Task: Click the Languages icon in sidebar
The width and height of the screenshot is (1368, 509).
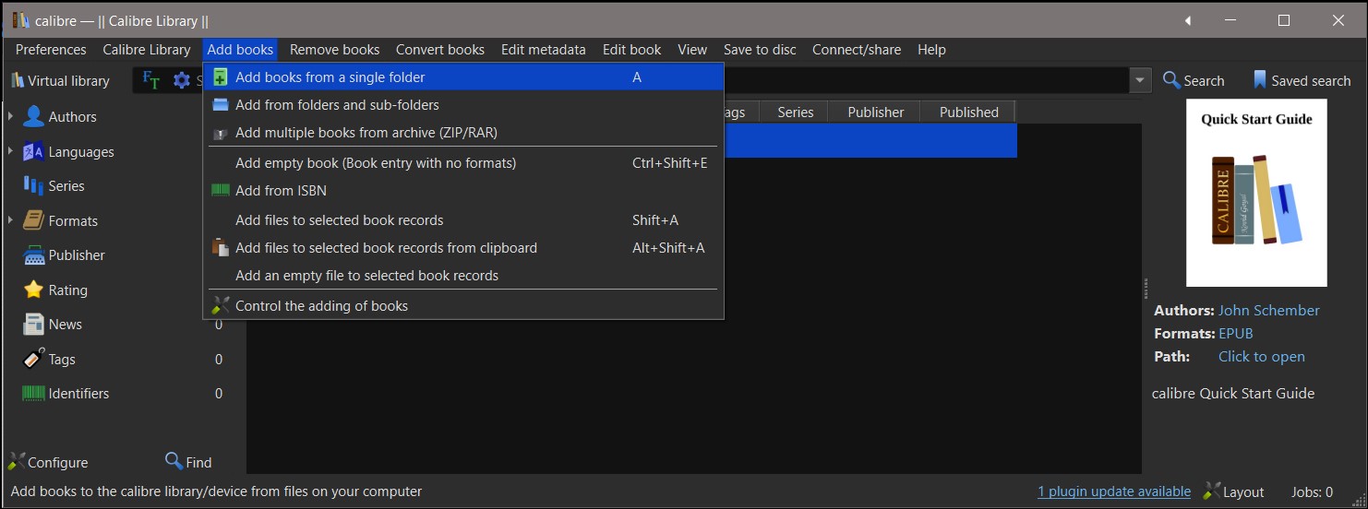Action: click(x=33, y=151)
